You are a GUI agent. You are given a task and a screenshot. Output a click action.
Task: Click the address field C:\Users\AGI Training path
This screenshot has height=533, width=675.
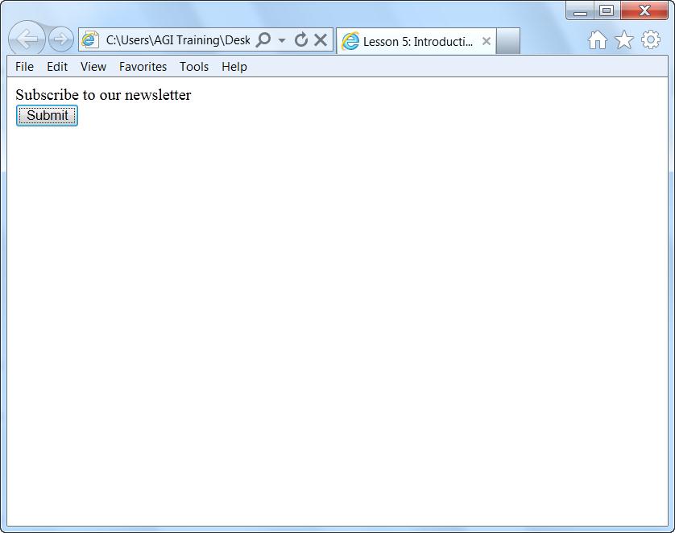click(178, 40)
